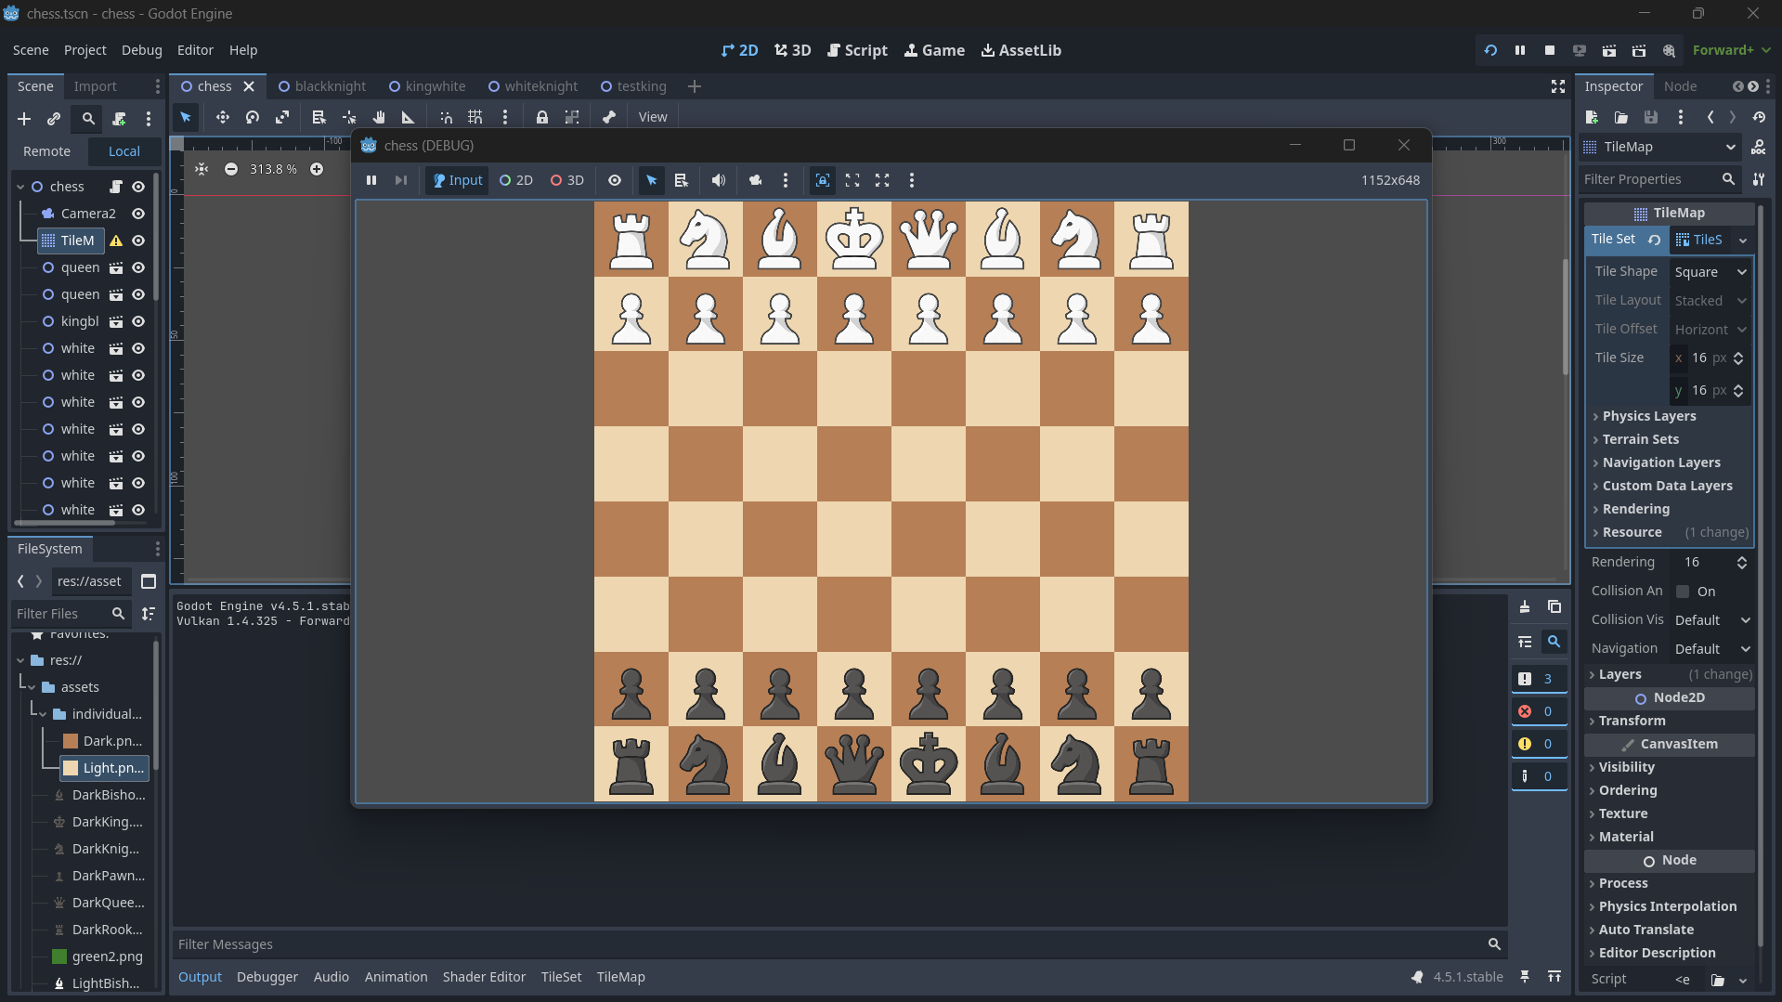1782x1002 pixels.
Task: Click instantiate child scene link icon
Action: point(54,119)
